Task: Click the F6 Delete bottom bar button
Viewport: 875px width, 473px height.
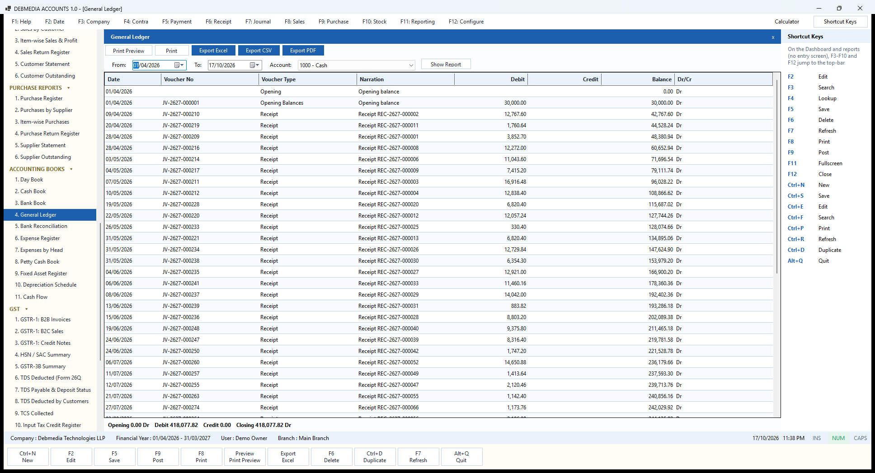Action: (x=331, y=457)
